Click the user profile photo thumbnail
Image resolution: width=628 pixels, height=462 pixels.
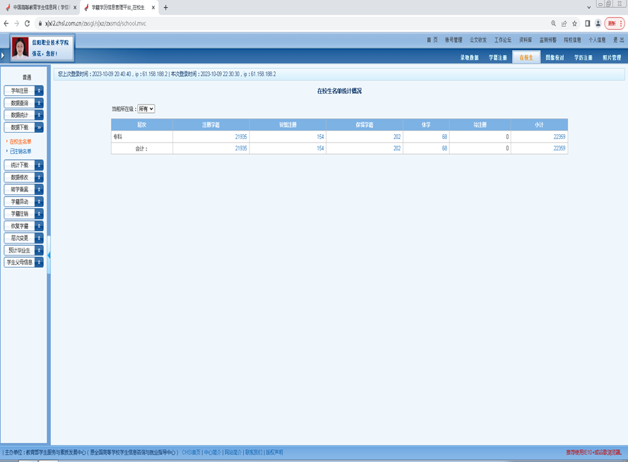(21, 47)
